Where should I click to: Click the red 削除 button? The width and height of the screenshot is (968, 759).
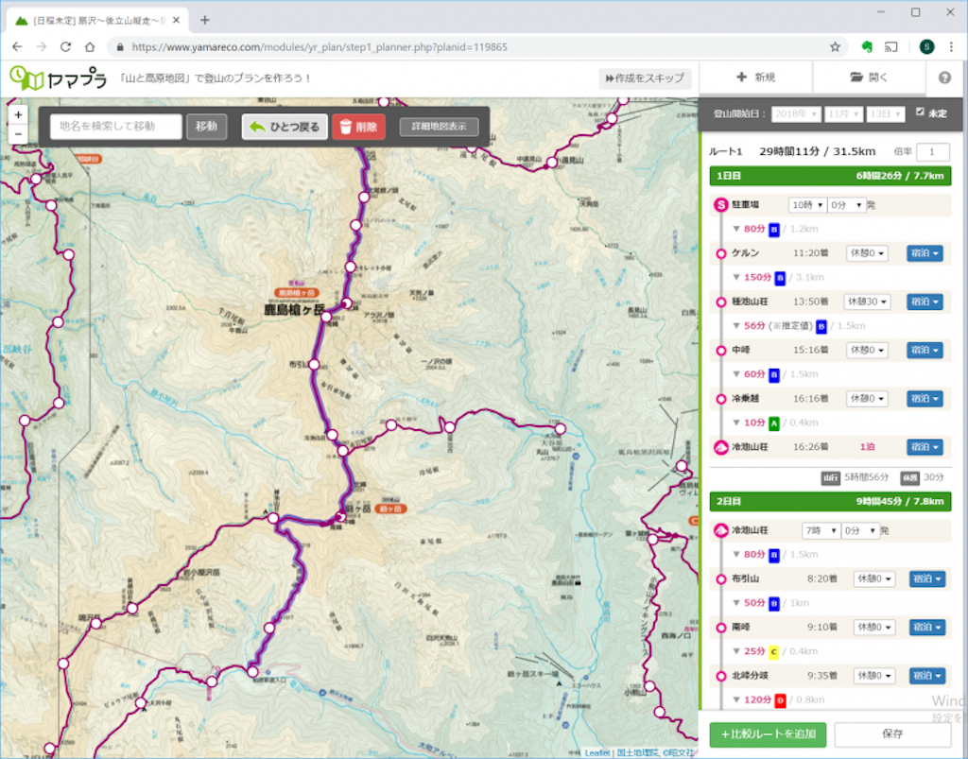coord(358,127)
